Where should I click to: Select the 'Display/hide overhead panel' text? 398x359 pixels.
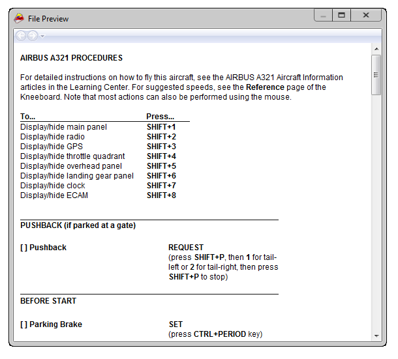point(71,166)
